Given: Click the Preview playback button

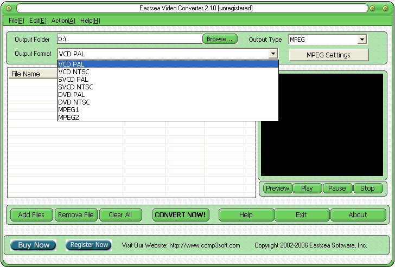Looking at the screenshot, I should (278, 188).
